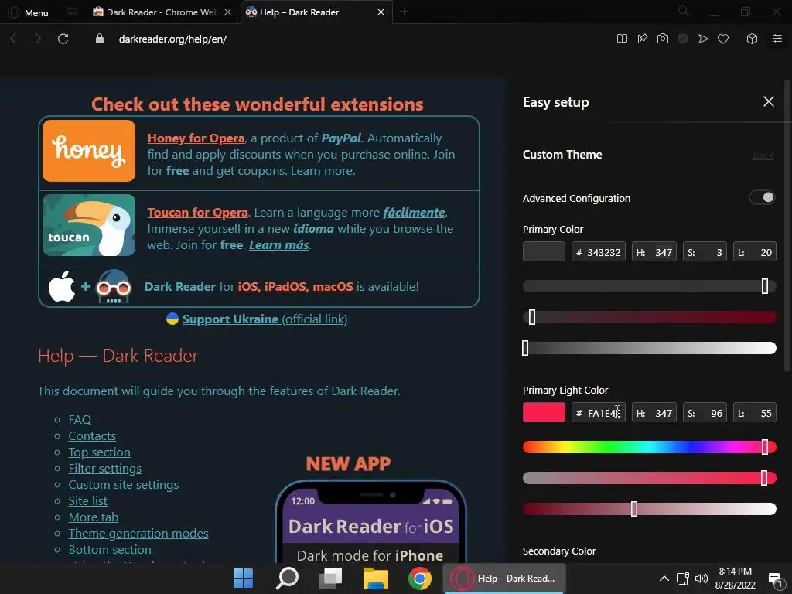Close the Help – Dark Reader tab
Image resolution: width=792 pixels, height=594 pixels.
(x=381, y=12)
